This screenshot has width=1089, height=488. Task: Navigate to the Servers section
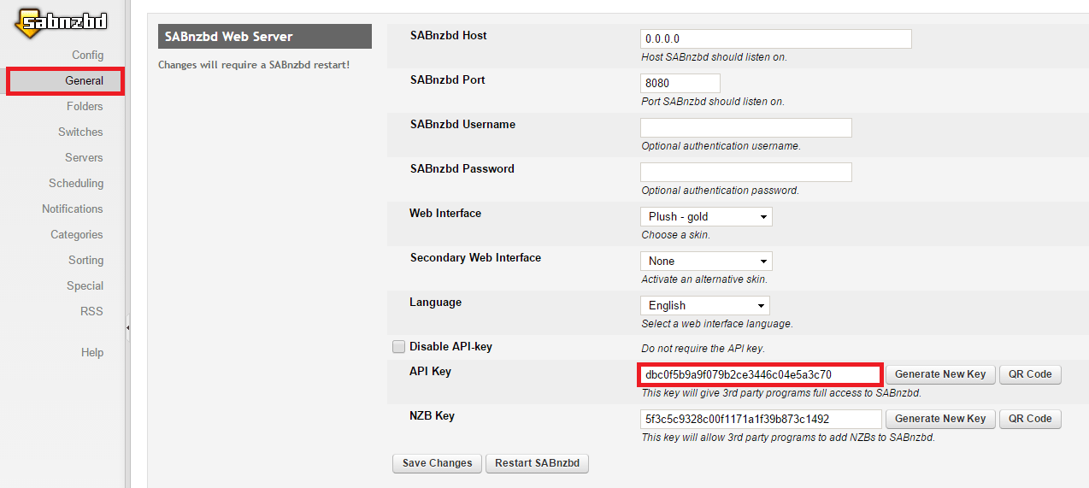point(84,158)
